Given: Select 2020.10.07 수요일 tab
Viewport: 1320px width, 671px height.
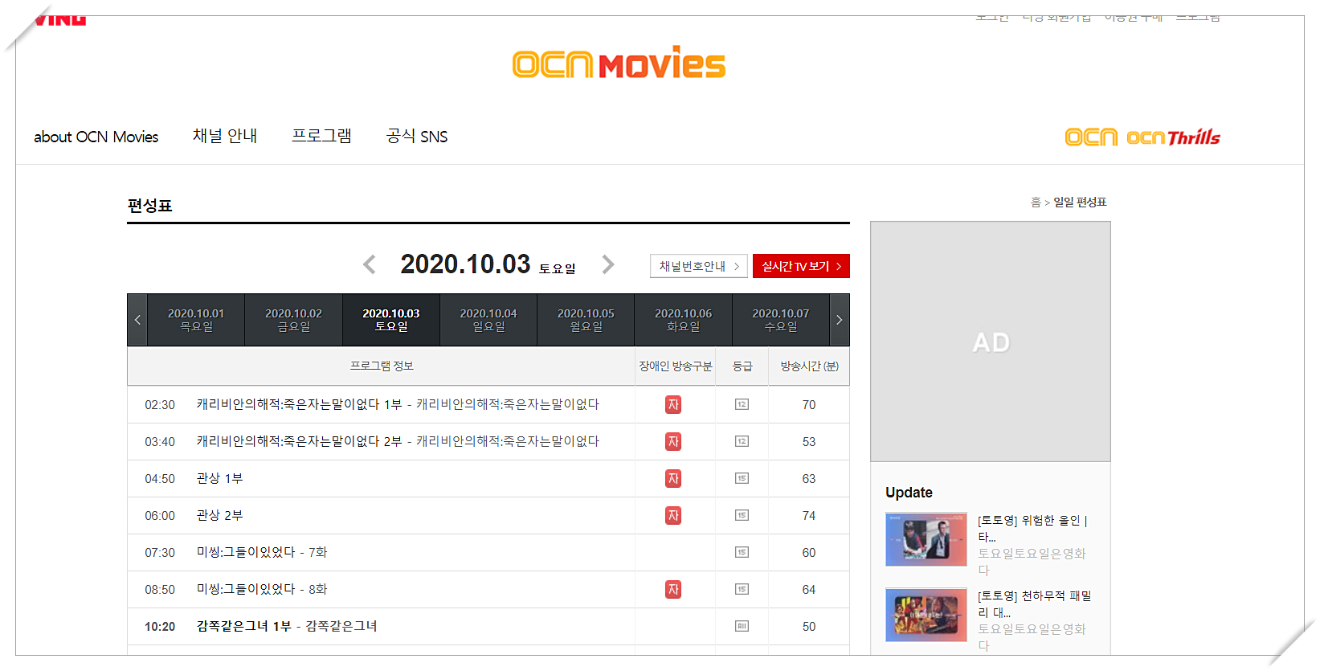Looking at the screenshot, I should (x=781, y=320).
